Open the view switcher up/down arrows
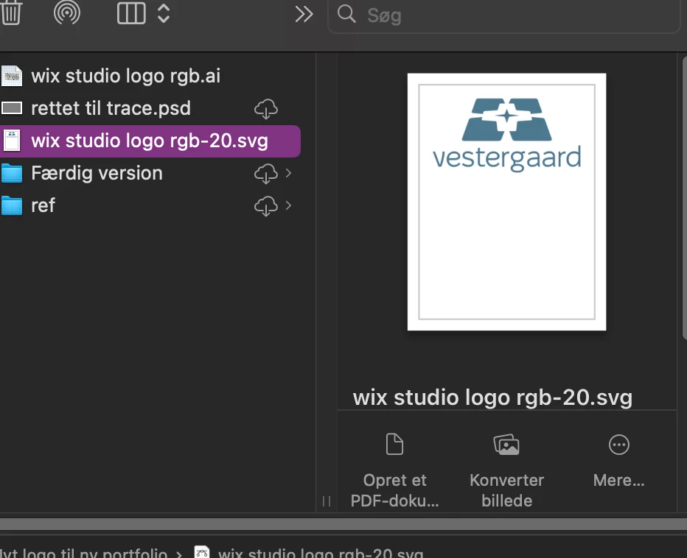Image resolution: width=687 pixels, height=558 pixels. pyautogui.click(x=164, y=13)
